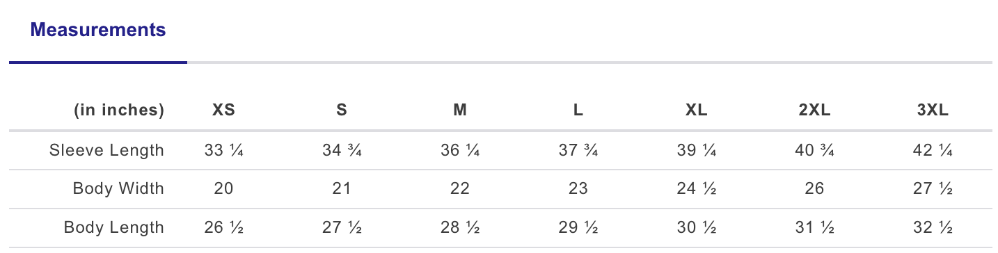
Task: Click the 3XL body length value 32 ½
Action: 933,228
